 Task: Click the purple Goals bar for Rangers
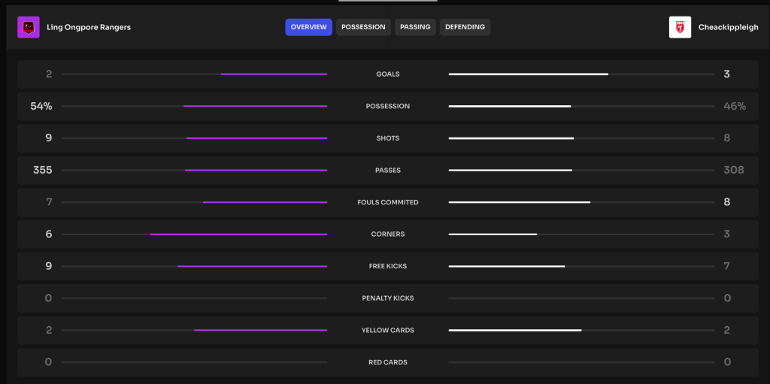pyautogui.click(x=274, y=74)
